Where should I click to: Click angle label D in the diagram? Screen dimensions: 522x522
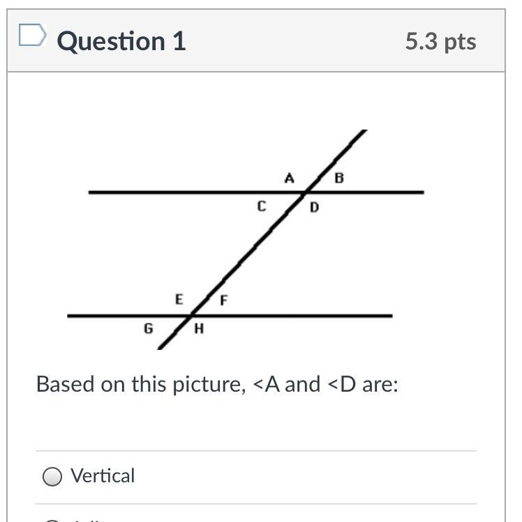(314, 207)
